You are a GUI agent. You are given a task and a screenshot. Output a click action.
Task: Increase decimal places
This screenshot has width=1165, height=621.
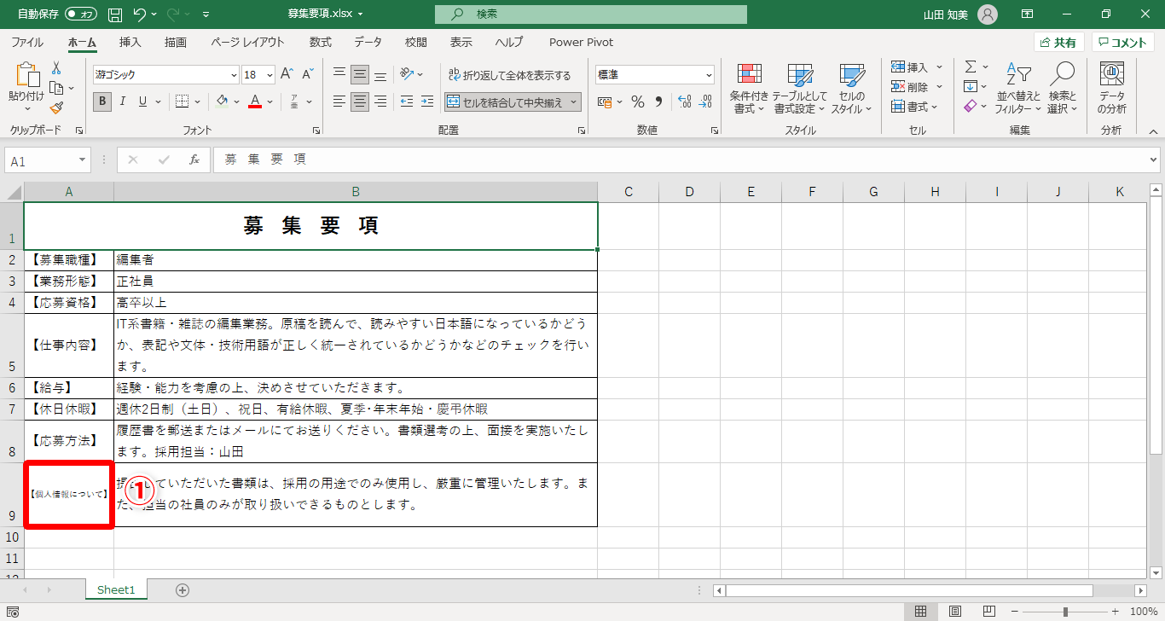click(684, 102)
